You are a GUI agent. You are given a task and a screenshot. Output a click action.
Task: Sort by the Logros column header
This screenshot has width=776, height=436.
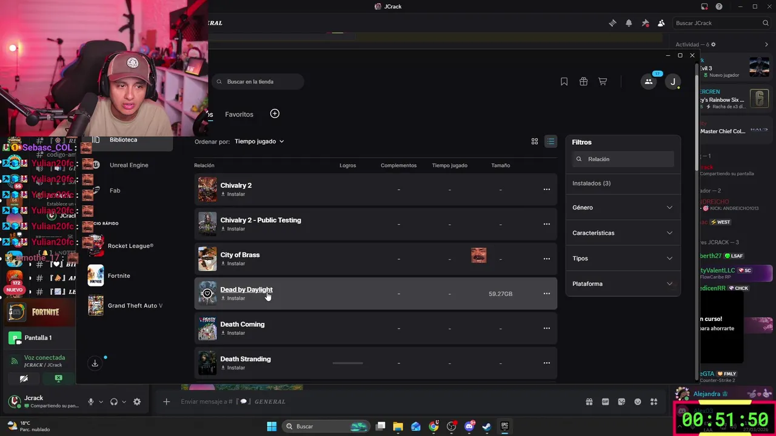tap(347, 165)
